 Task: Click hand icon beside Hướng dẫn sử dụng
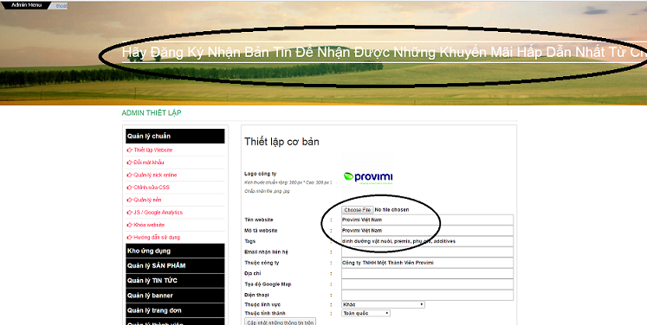130,238
